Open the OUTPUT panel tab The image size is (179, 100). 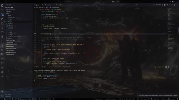point(50,67)
